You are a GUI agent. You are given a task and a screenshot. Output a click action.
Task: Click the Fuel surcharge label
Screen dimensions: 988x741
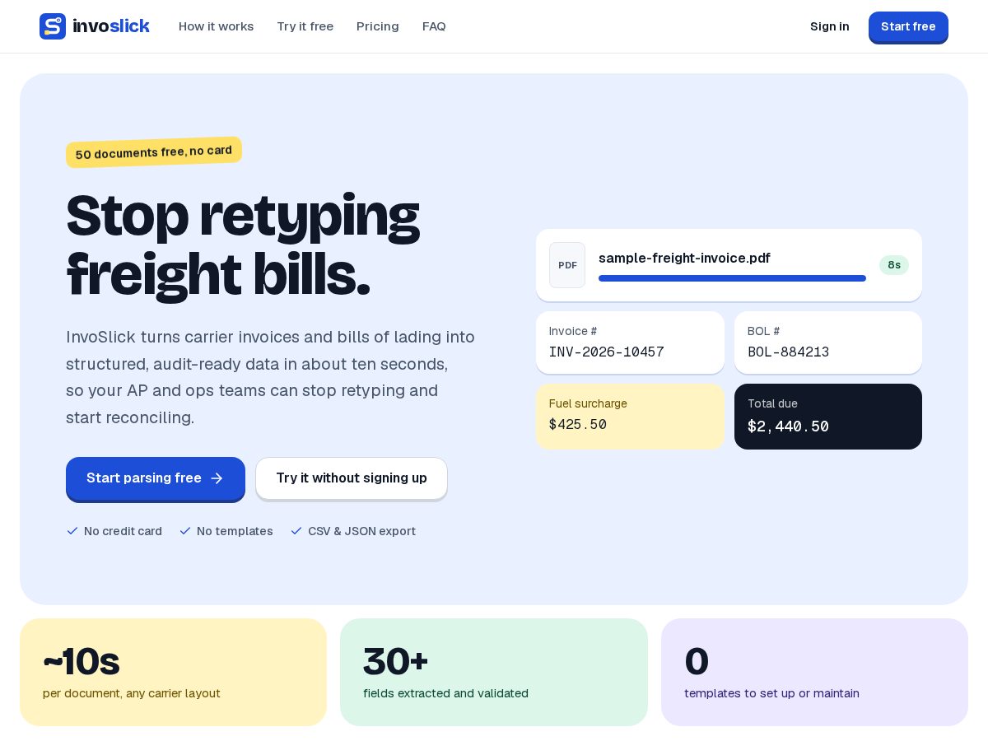[x=588, y=403]
